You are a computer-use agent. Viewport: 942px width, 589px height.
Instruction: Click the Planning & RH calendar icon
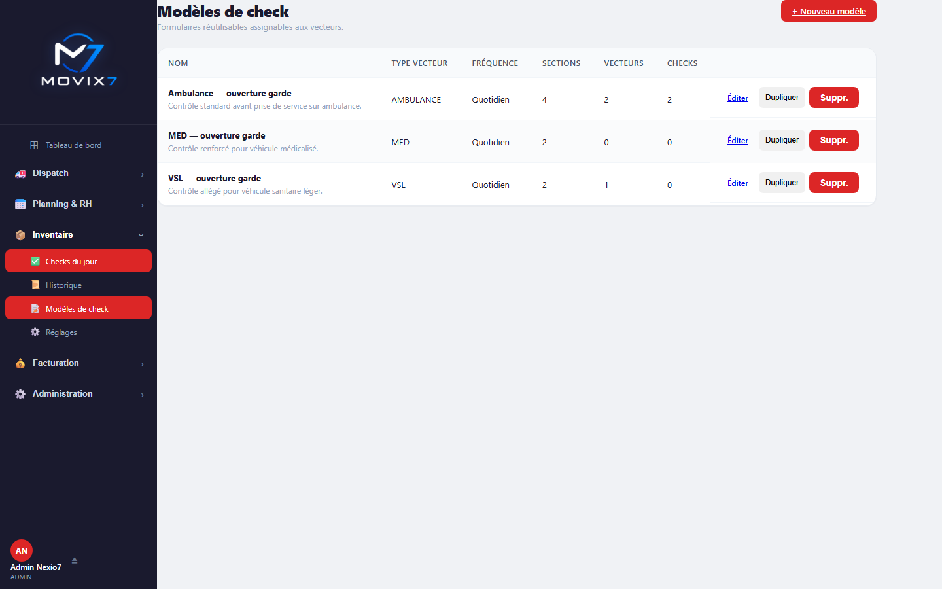(x=20, y=204)
